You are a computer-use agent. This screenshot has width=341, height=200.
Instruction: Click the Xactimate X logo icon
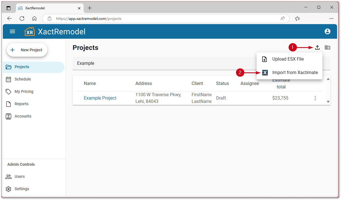click(265, 73)
